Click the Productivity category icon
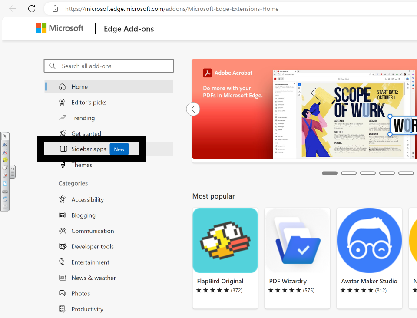Viewport: 417px width, 318px height. 62,309
